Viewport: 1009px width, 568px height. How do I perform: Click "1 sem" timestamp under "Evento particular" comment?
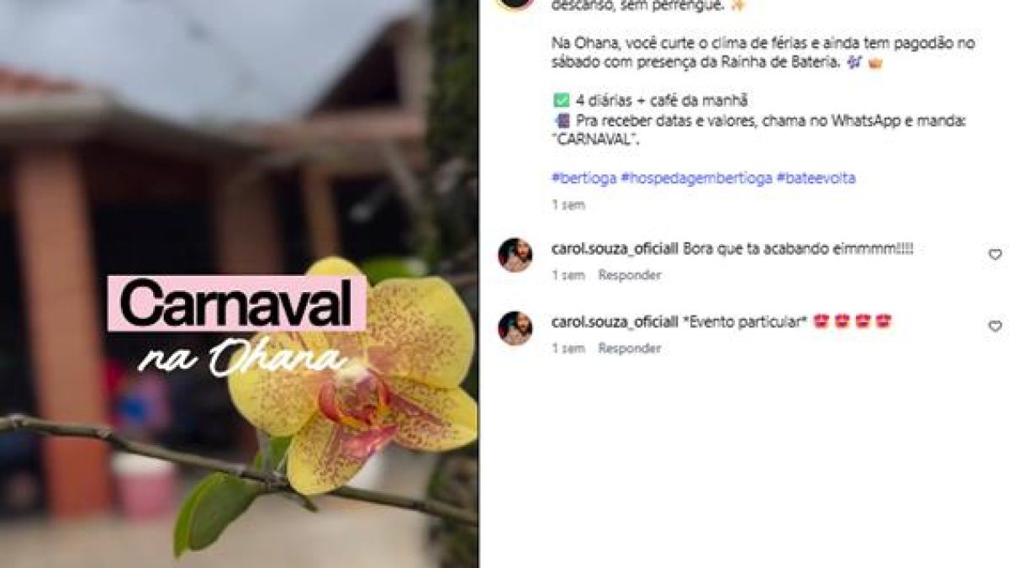pyautogui.click(x=568, y=348)
